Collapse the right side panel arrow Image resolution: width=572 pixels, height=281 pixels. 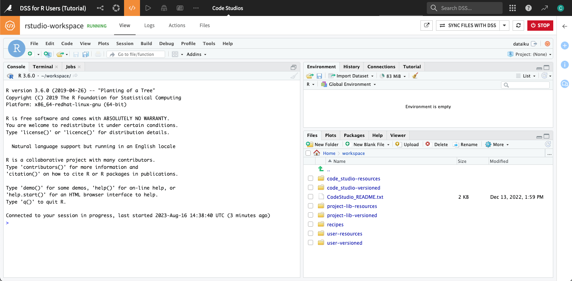tap(564, 26)
